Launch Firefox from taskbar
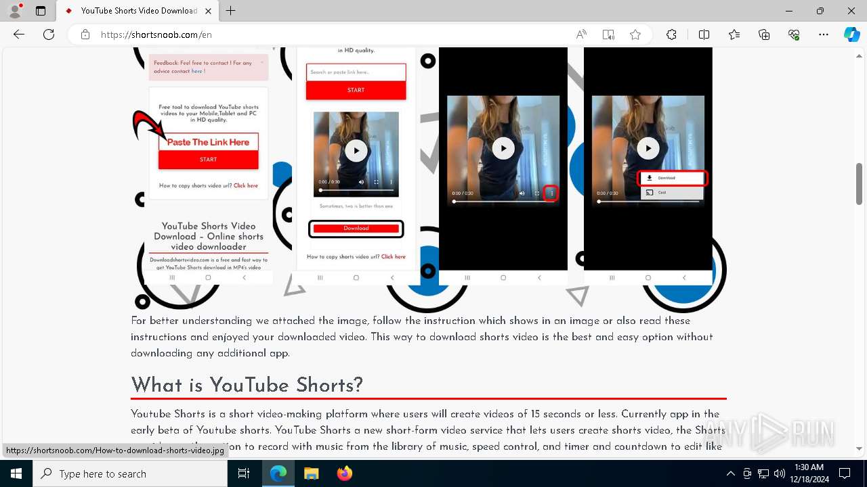Viewport: 867px width, 487px height. coord(344,473)
